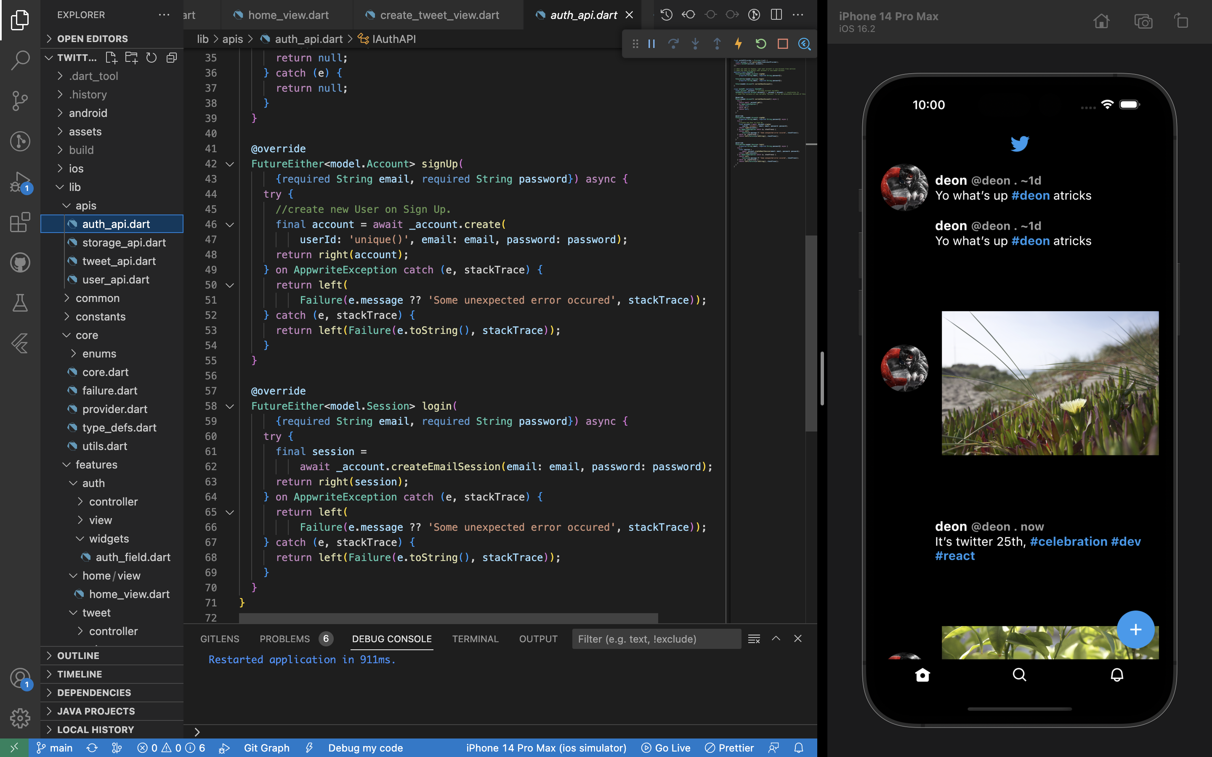Hot restart app with green restart icon

click(x=760, y=44)
